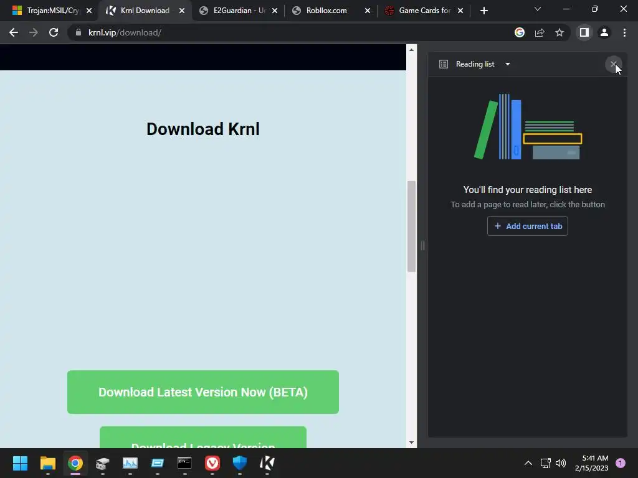Click Add current tab button
638x478 pixels.
[x=527, y=226]
